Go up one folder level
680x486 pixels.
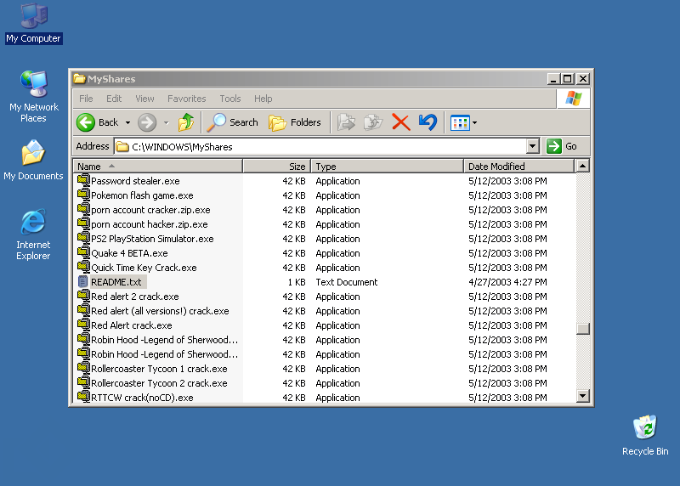186,122
